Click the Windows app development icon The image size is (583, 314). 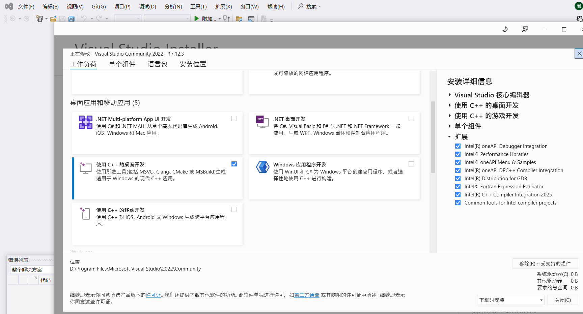262,167
